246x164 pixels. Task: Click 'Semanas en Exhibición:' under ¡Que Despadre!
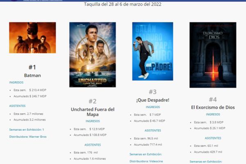146,154
